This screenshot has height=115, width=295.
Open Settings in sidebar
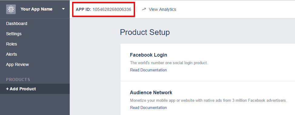[x=14, y=34]
